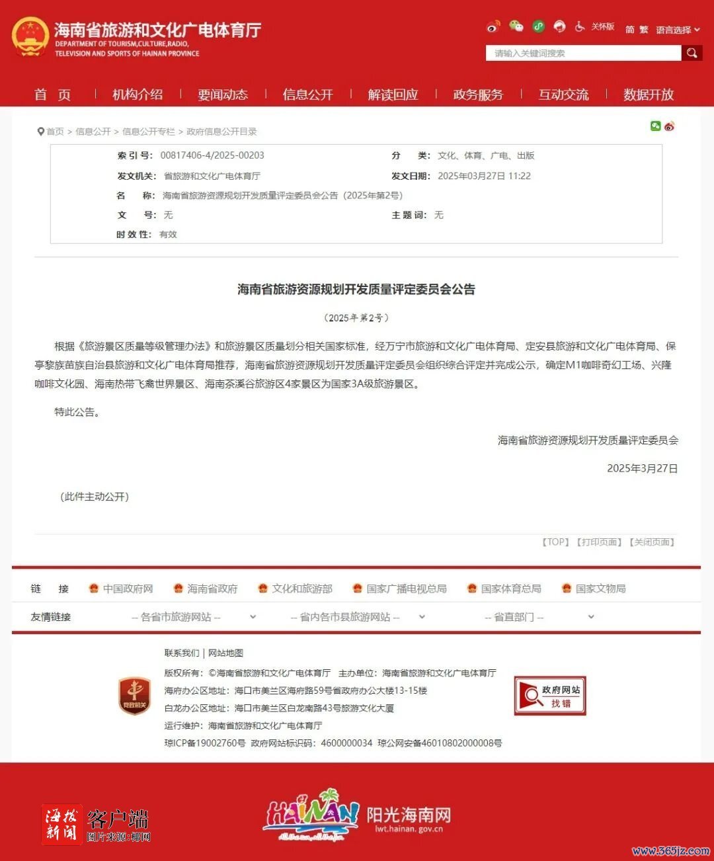This screenshot has height=861, width=714.
Task: Open the red headset service icon
Action: tap(560, 26)
